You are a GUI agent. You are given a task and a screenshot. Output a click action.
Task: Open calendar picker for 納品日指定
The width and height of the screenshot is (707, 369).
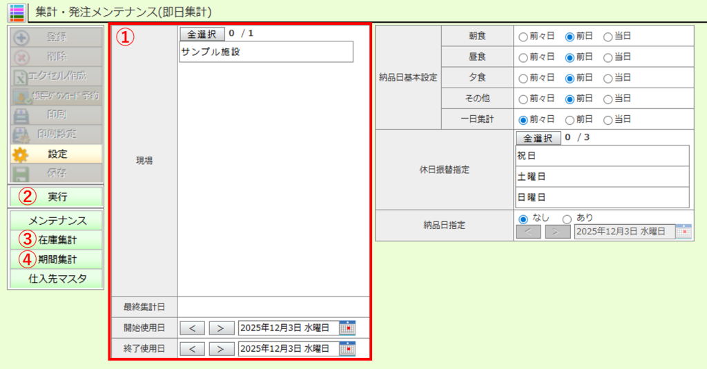(684, 232)
